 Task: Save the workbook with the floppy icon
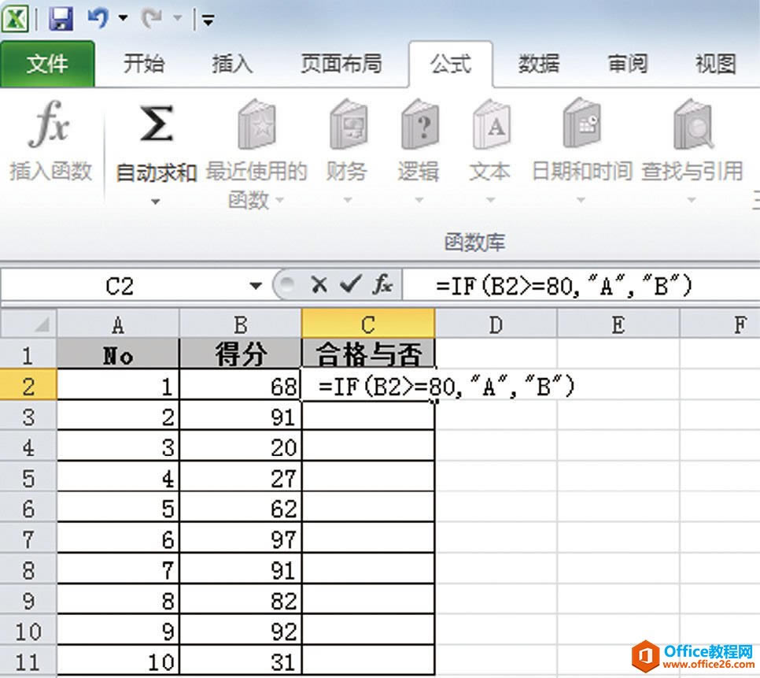coord(61,19)
